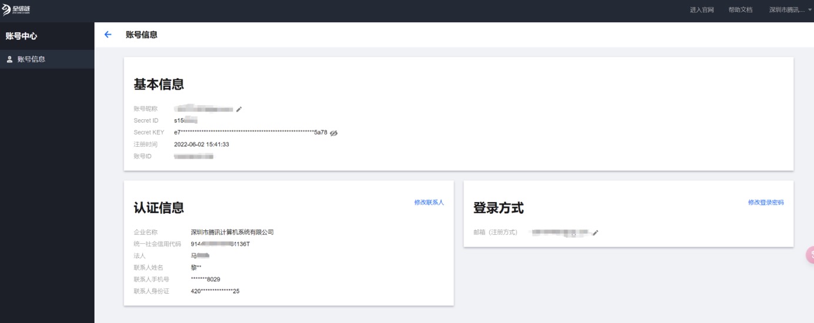The image size is (814, 323).
Task: Click the contact name 黎**
Action: tap(196, 268)
